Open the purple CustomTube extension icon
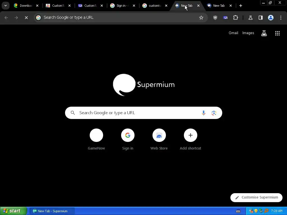The height and width of the screenshot is (215, 287). click(x=225, y=18)
